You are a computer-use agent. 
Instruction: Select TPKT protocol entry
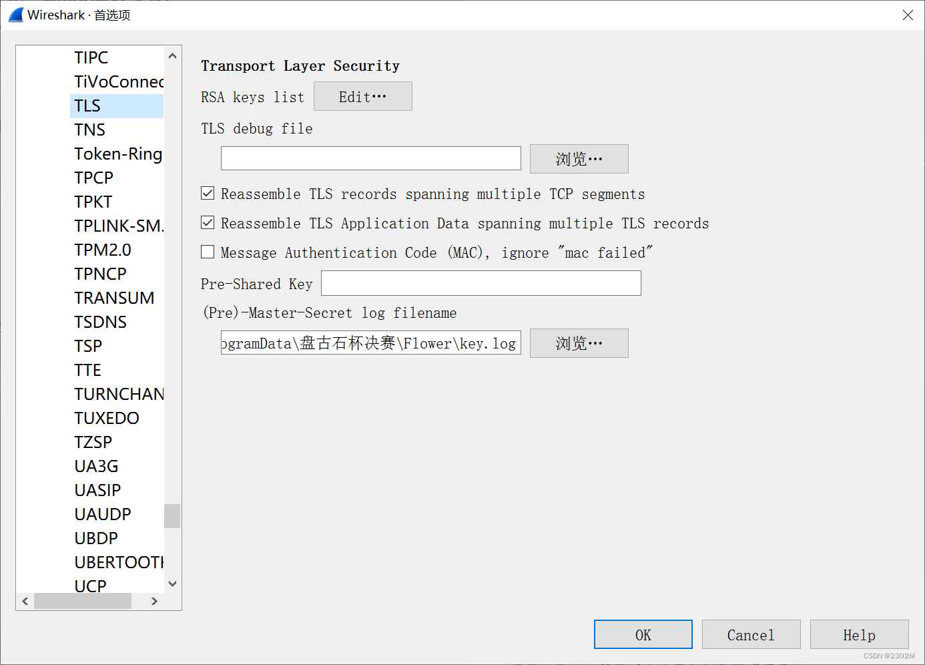click(x=117, y=202)
